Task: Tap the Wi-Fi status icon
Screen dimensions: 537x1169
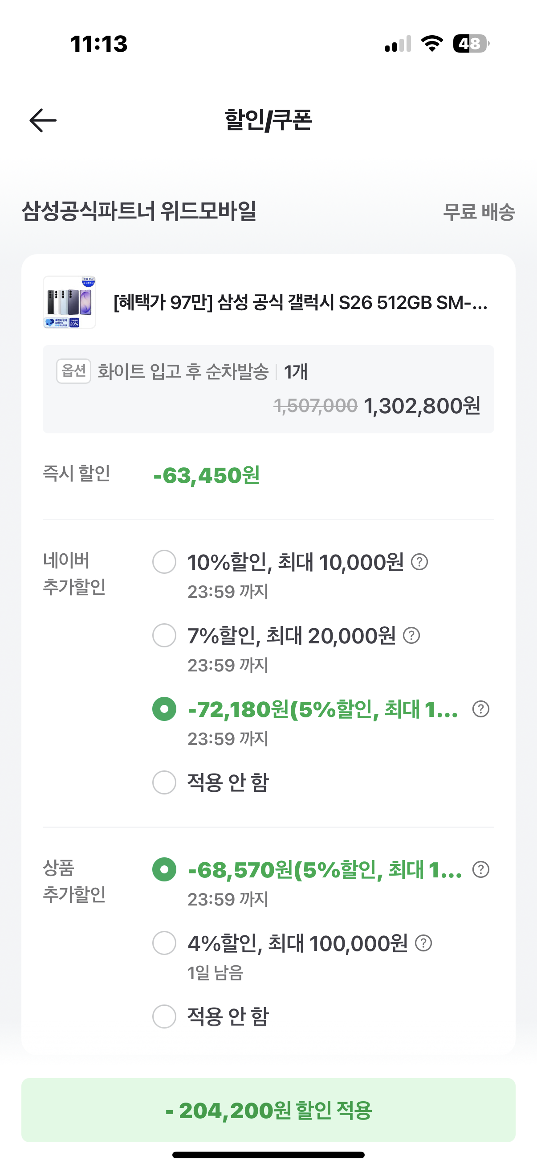Action: pyautogui.click(x=432, y=44)
